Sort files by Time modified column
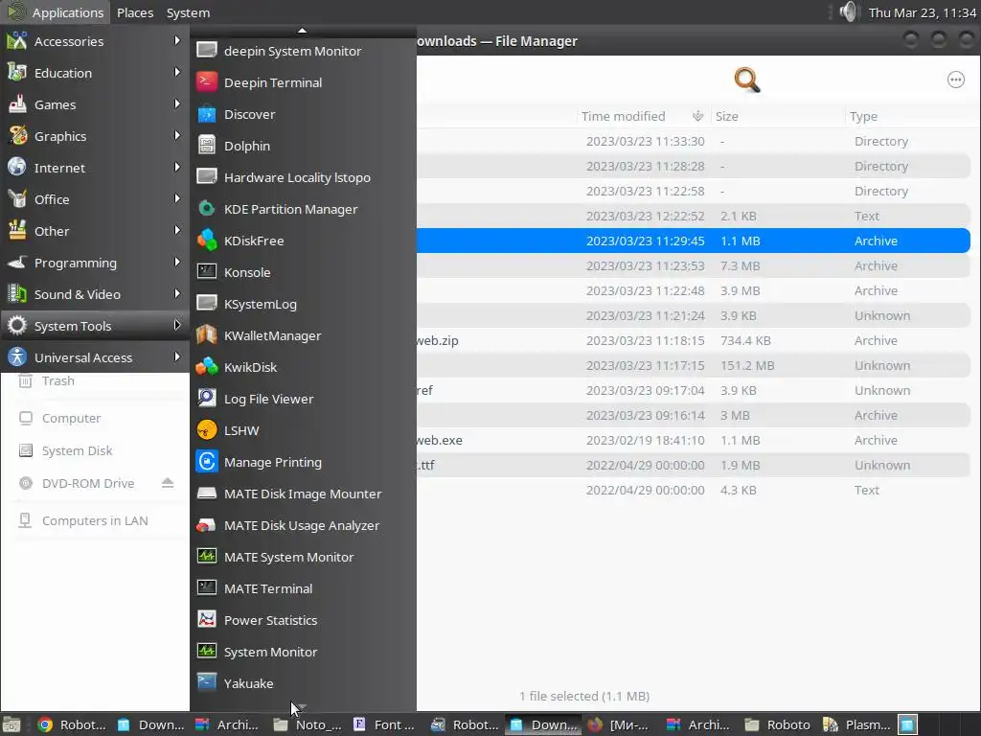This screenshot has width=981, height=736. pos(643,116)
